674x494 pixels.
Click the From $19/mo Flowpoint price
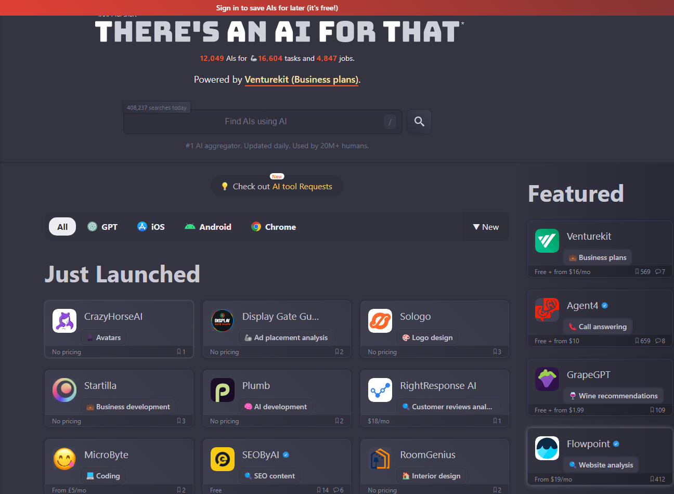[x=553, y=479]
